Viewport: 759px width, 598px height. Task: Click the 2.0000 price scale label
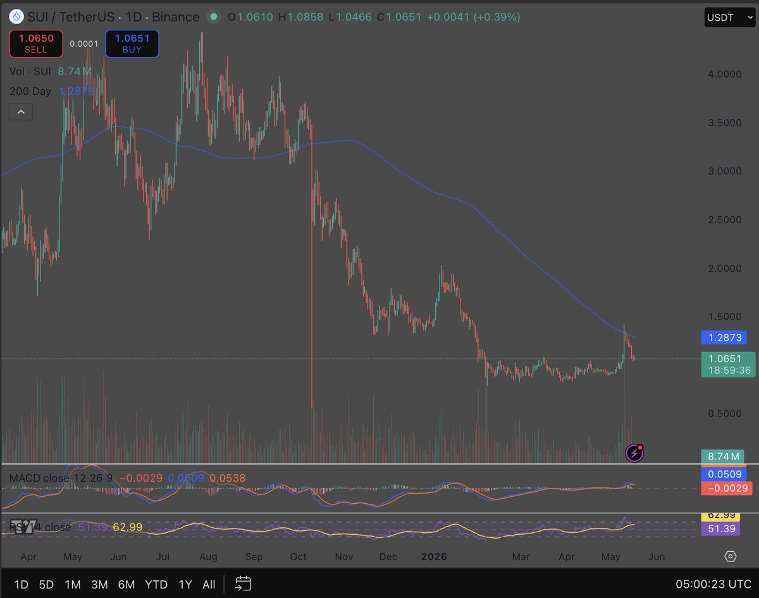tap(725, 268)
